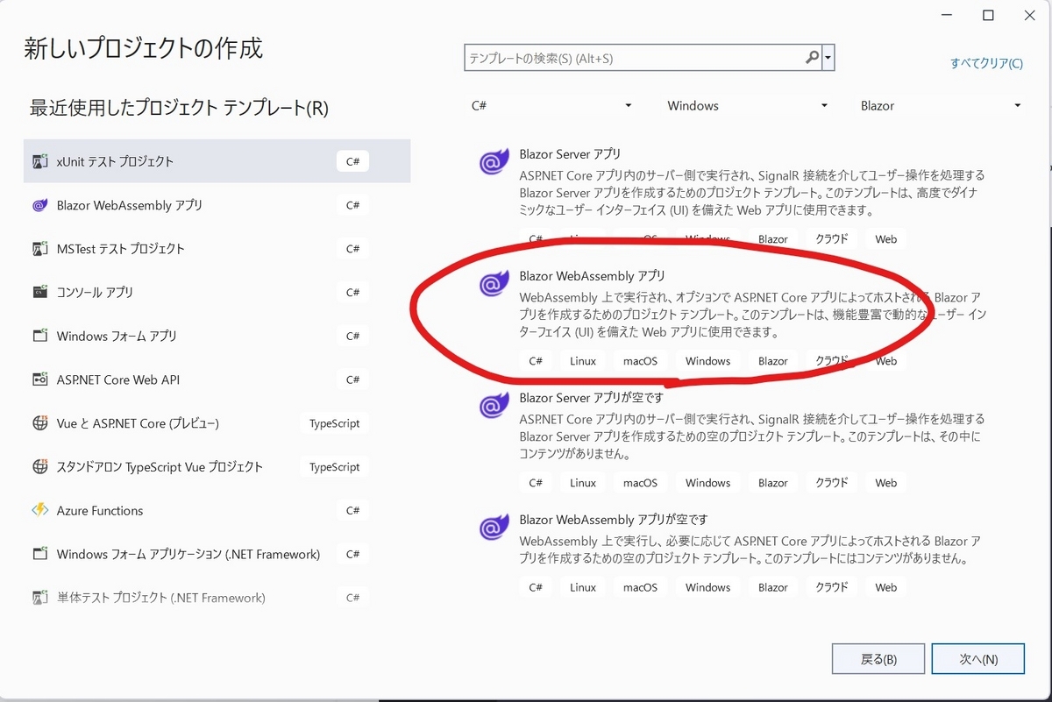Image resolution: width=1052 pixels, height=702 pixels.
Task: Click Blazor tag under Blazor WebAssembly アプリが空です
Action: [772, 587]
